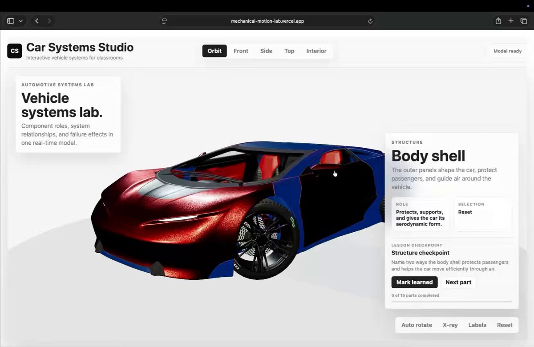Click Reset in the bottom view controls
This screenshot has width=534, height=347.
[x=505, y=325]
